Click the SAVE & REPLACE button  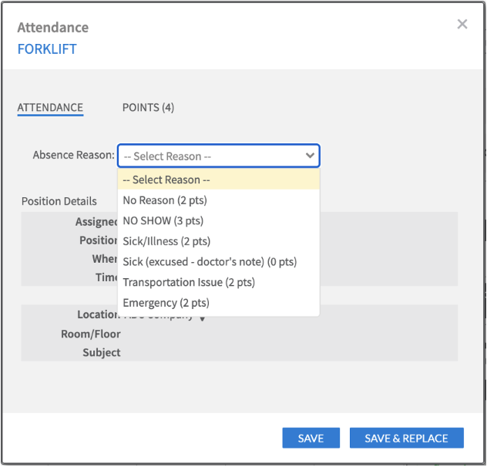click(407, 438)
